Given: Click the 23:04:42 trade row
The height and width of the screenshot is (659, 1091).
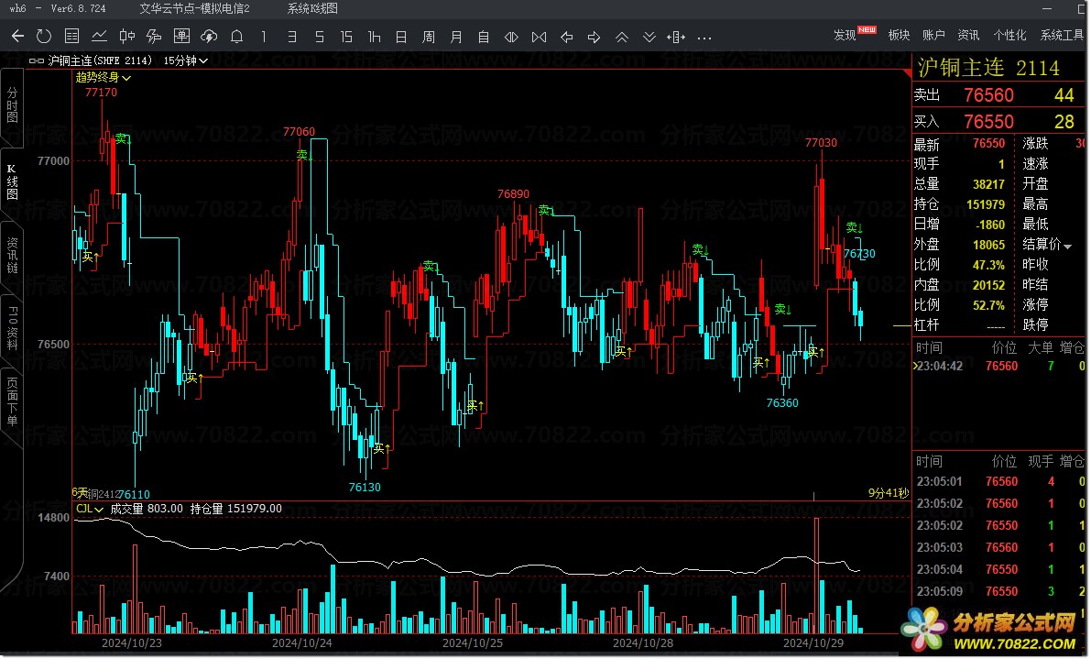Looking at the screenshot, I should (x=999, y=366).
